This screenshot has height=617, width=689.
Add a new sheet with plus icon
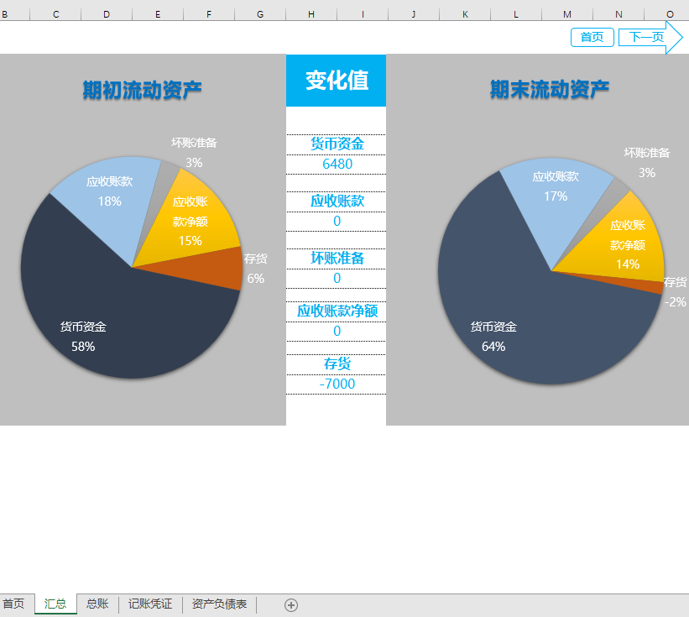pyautogui.click(x=291, y=605)
